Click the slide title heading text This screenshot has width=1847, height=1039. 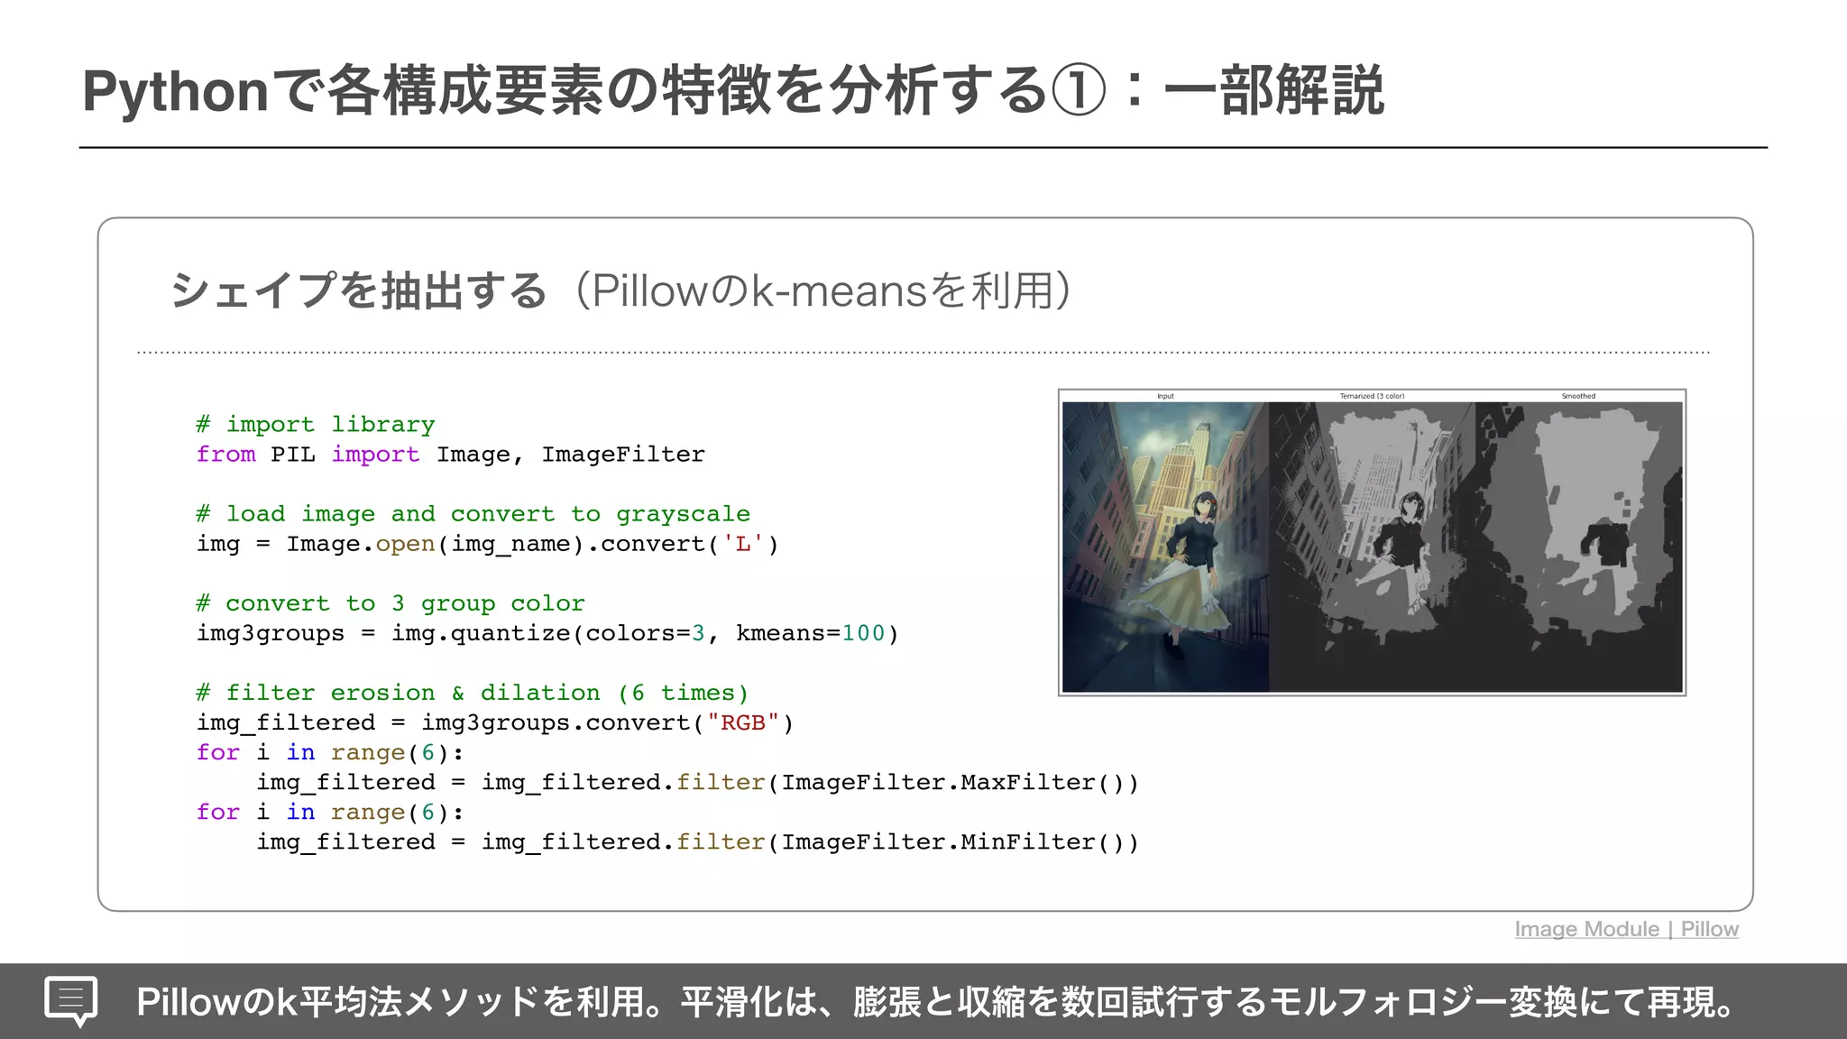click(732, 91)
